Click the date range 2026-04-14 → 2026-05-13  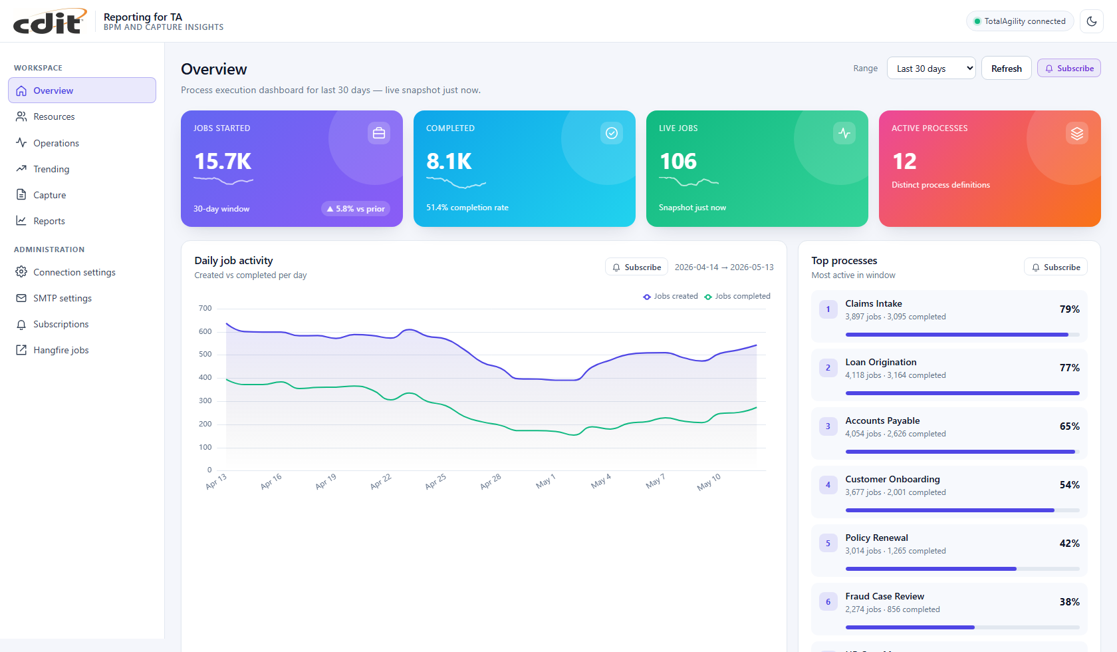point(724,267)
